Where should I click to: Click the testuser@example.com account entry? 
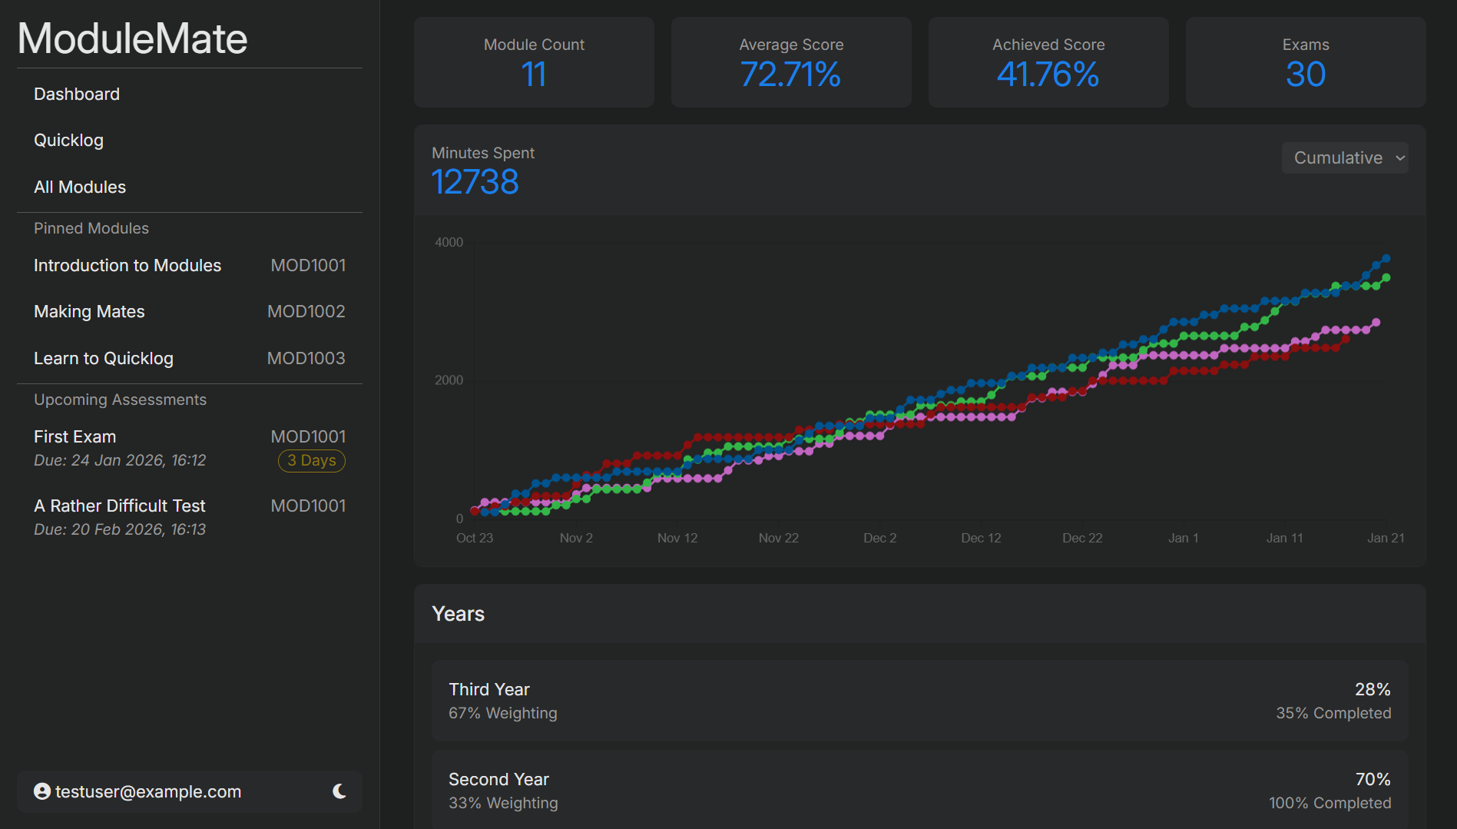click(148, 791)
